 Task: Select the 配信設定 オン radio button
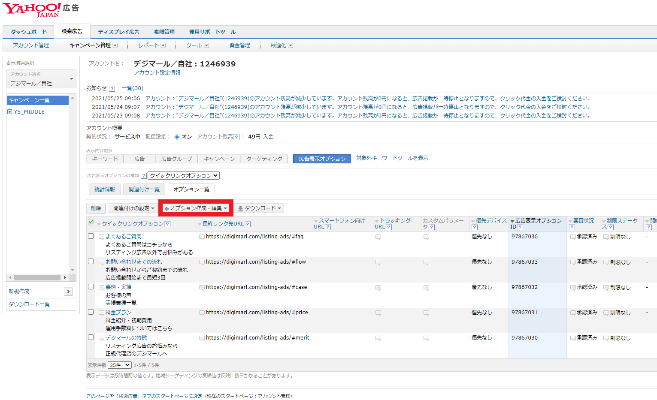pyautogui.click(x=177, y=137)
